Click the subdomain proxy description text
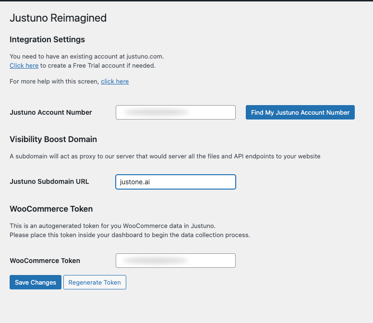 (165, 156)
